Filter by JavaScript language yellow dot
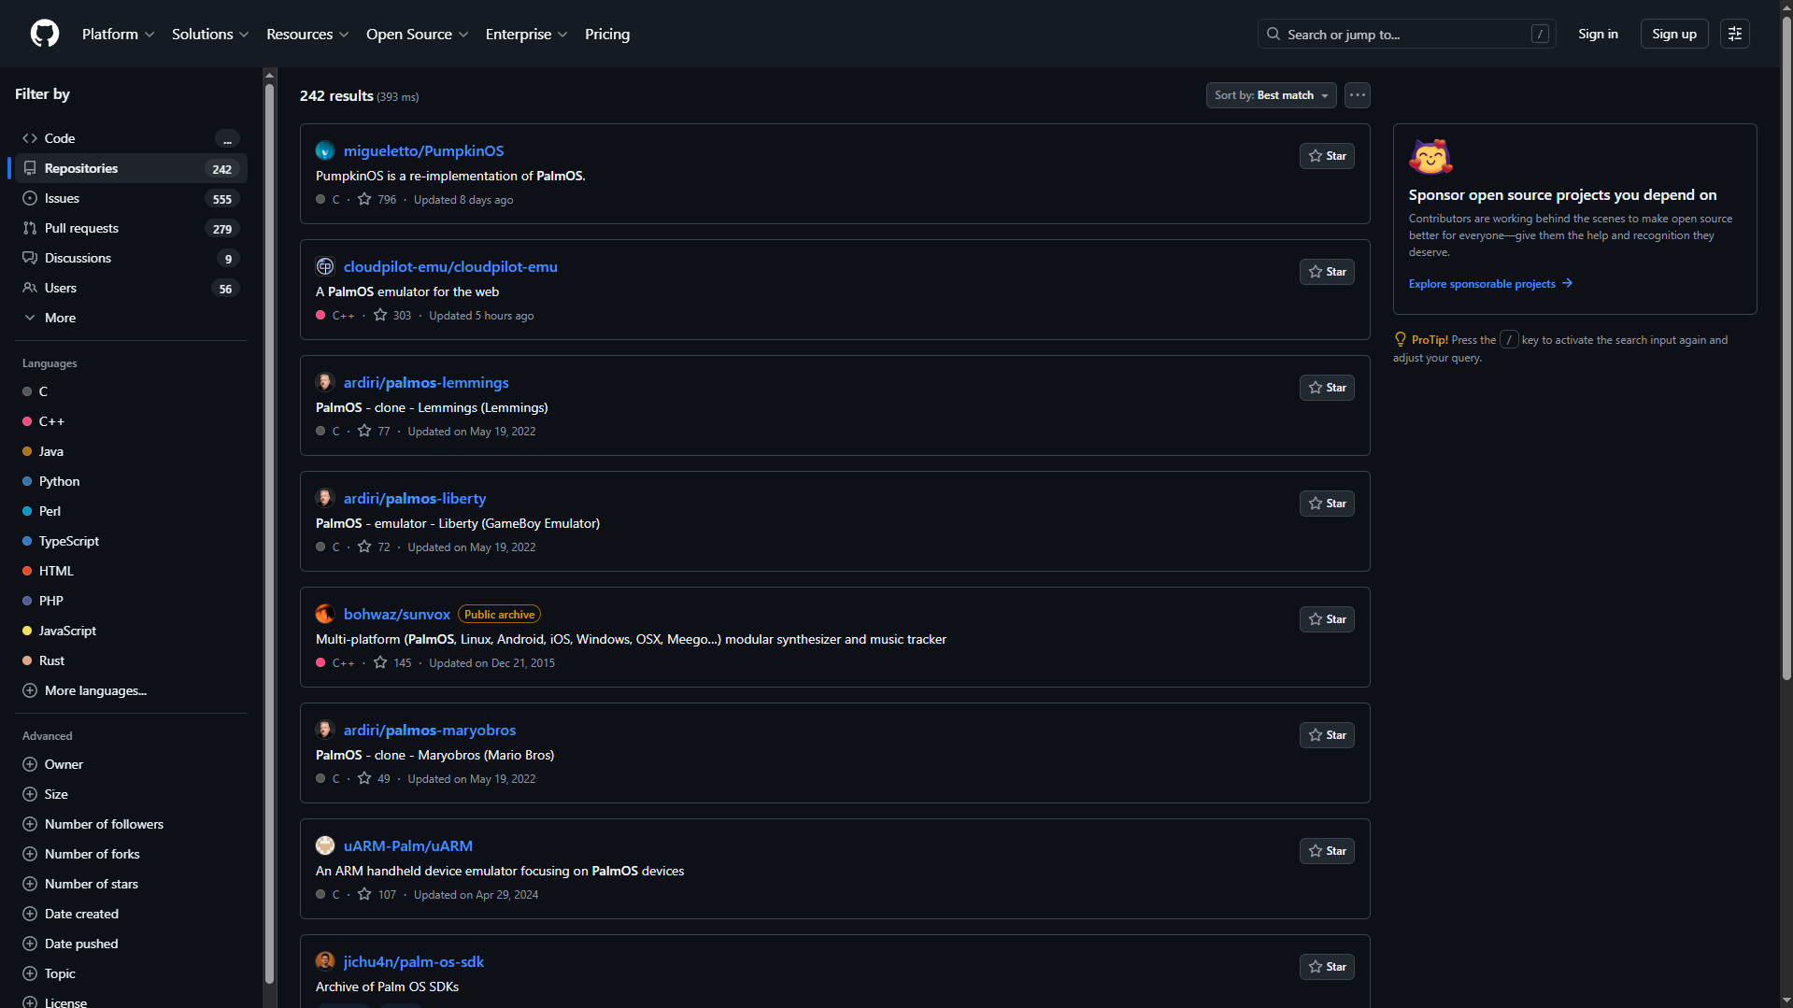Viewport: 1793px width, 1008px height. coord(27,631)
